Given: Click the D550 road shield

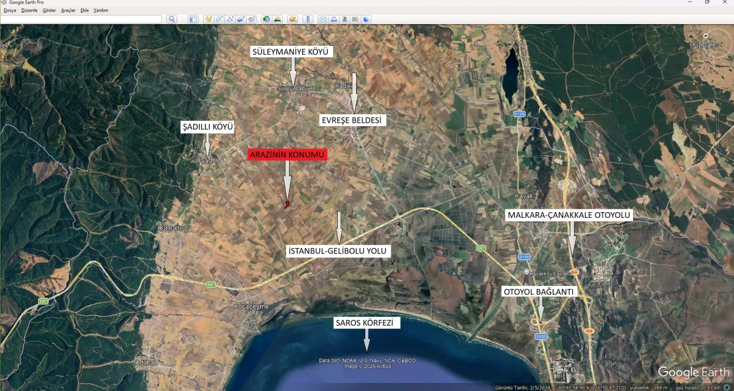Looking at the screenshot, I should pos(541,337).
